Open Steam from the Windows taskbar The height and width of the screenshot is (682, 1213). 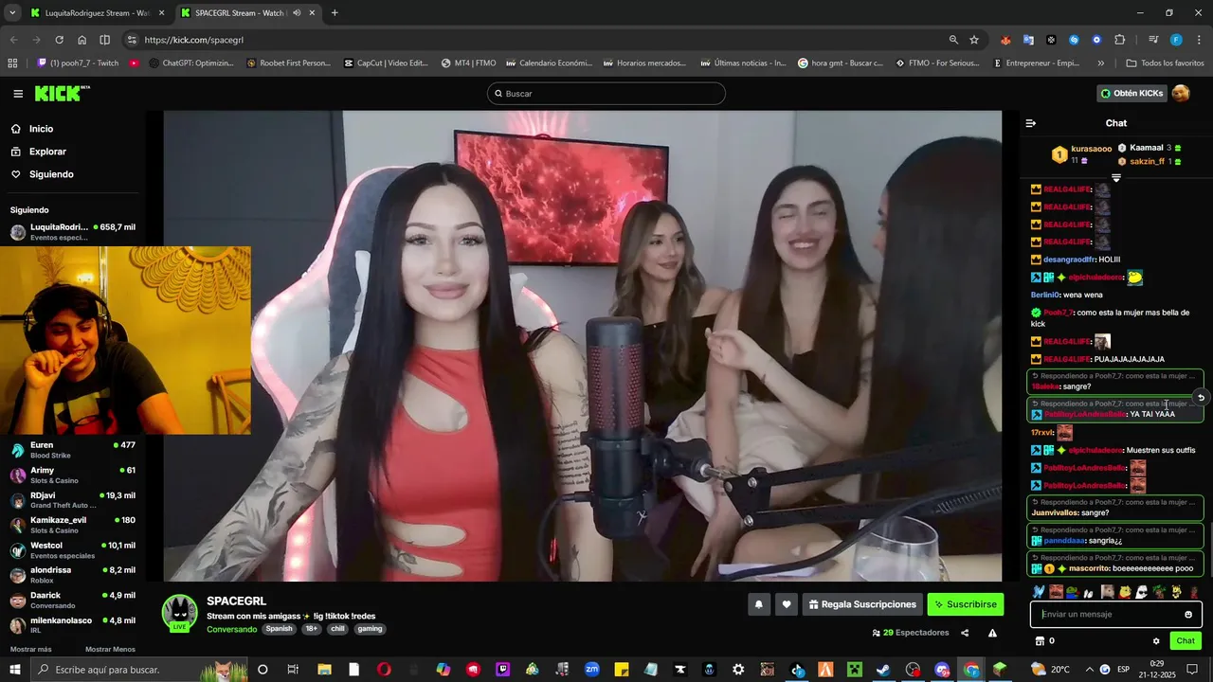[883, 670]
